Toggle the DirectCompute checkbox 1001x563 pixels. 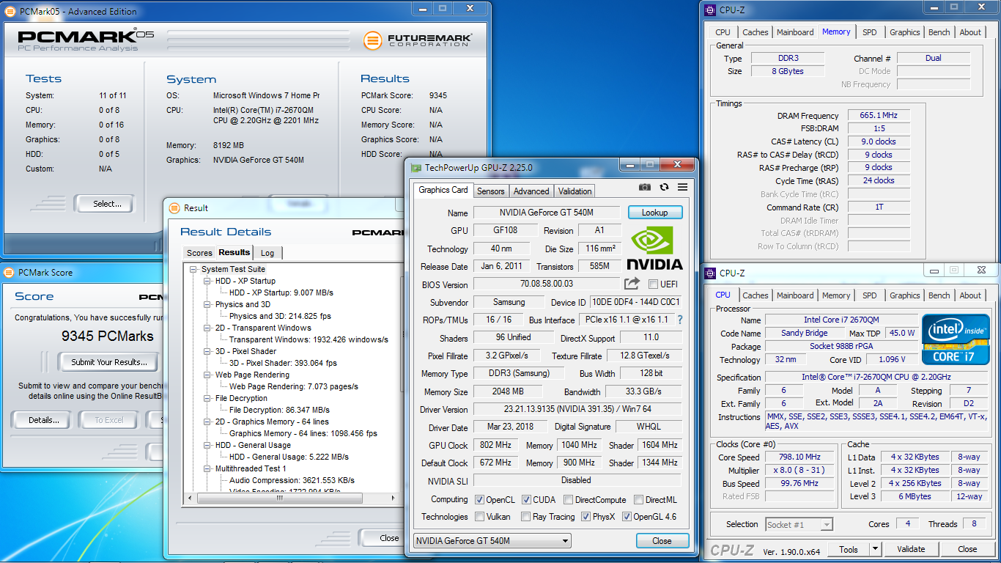(x=569, y=500)
